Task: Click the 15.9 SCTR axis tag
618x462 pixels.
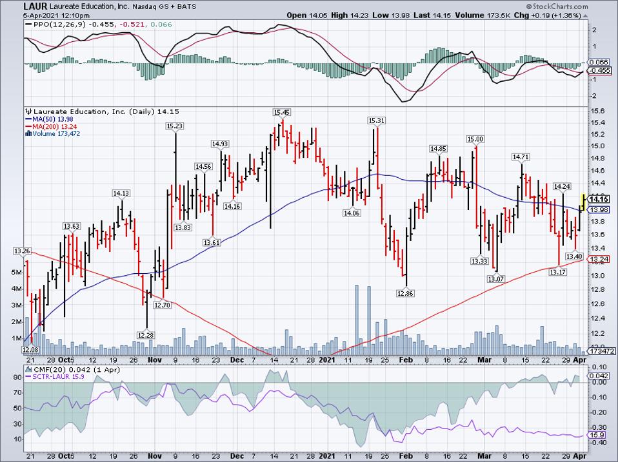Action: tap(597, 435)
